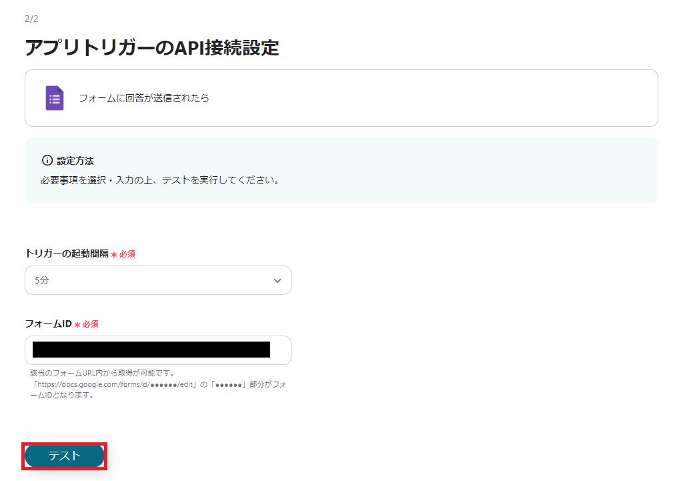The height and width of the screenshot is (481, 679).
Task: Expand the 5分 interval selector
Action: [157, 280]
